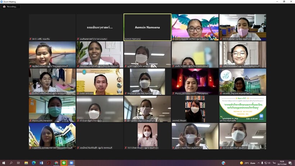Select the Physics_006_Naraporn participant tile
This screenshot has width=295, height=166.
pyautogui.click(x=52, y=108)
